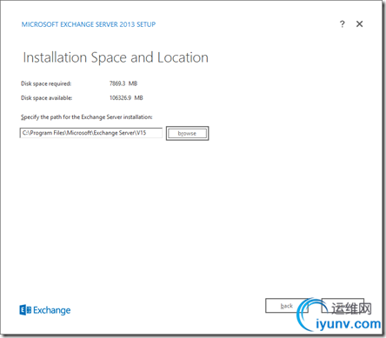The height and width of the screenshot is (338, 386).
Task: Select the 7869.3 MB value
Action: 123,83
